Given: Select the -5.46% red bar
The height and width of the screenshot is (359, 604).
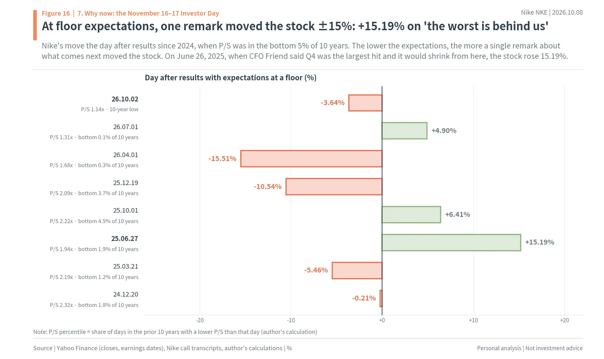Looking at the screenshot, I should (x=357, y=270).
